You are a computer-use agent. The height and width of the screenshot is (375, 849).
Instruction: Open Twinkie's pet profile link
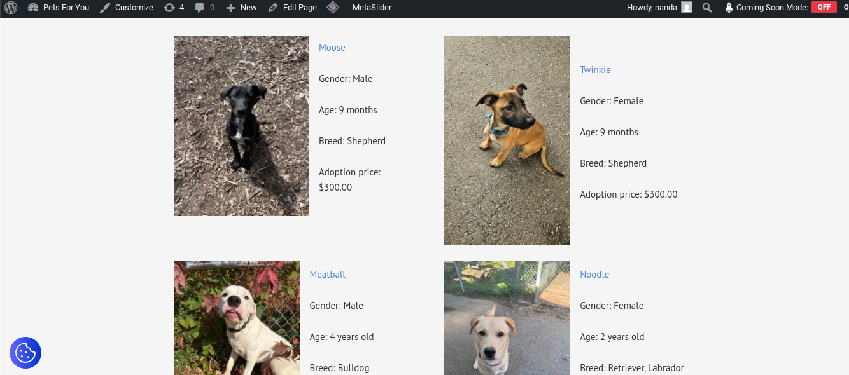pos(595,70)
